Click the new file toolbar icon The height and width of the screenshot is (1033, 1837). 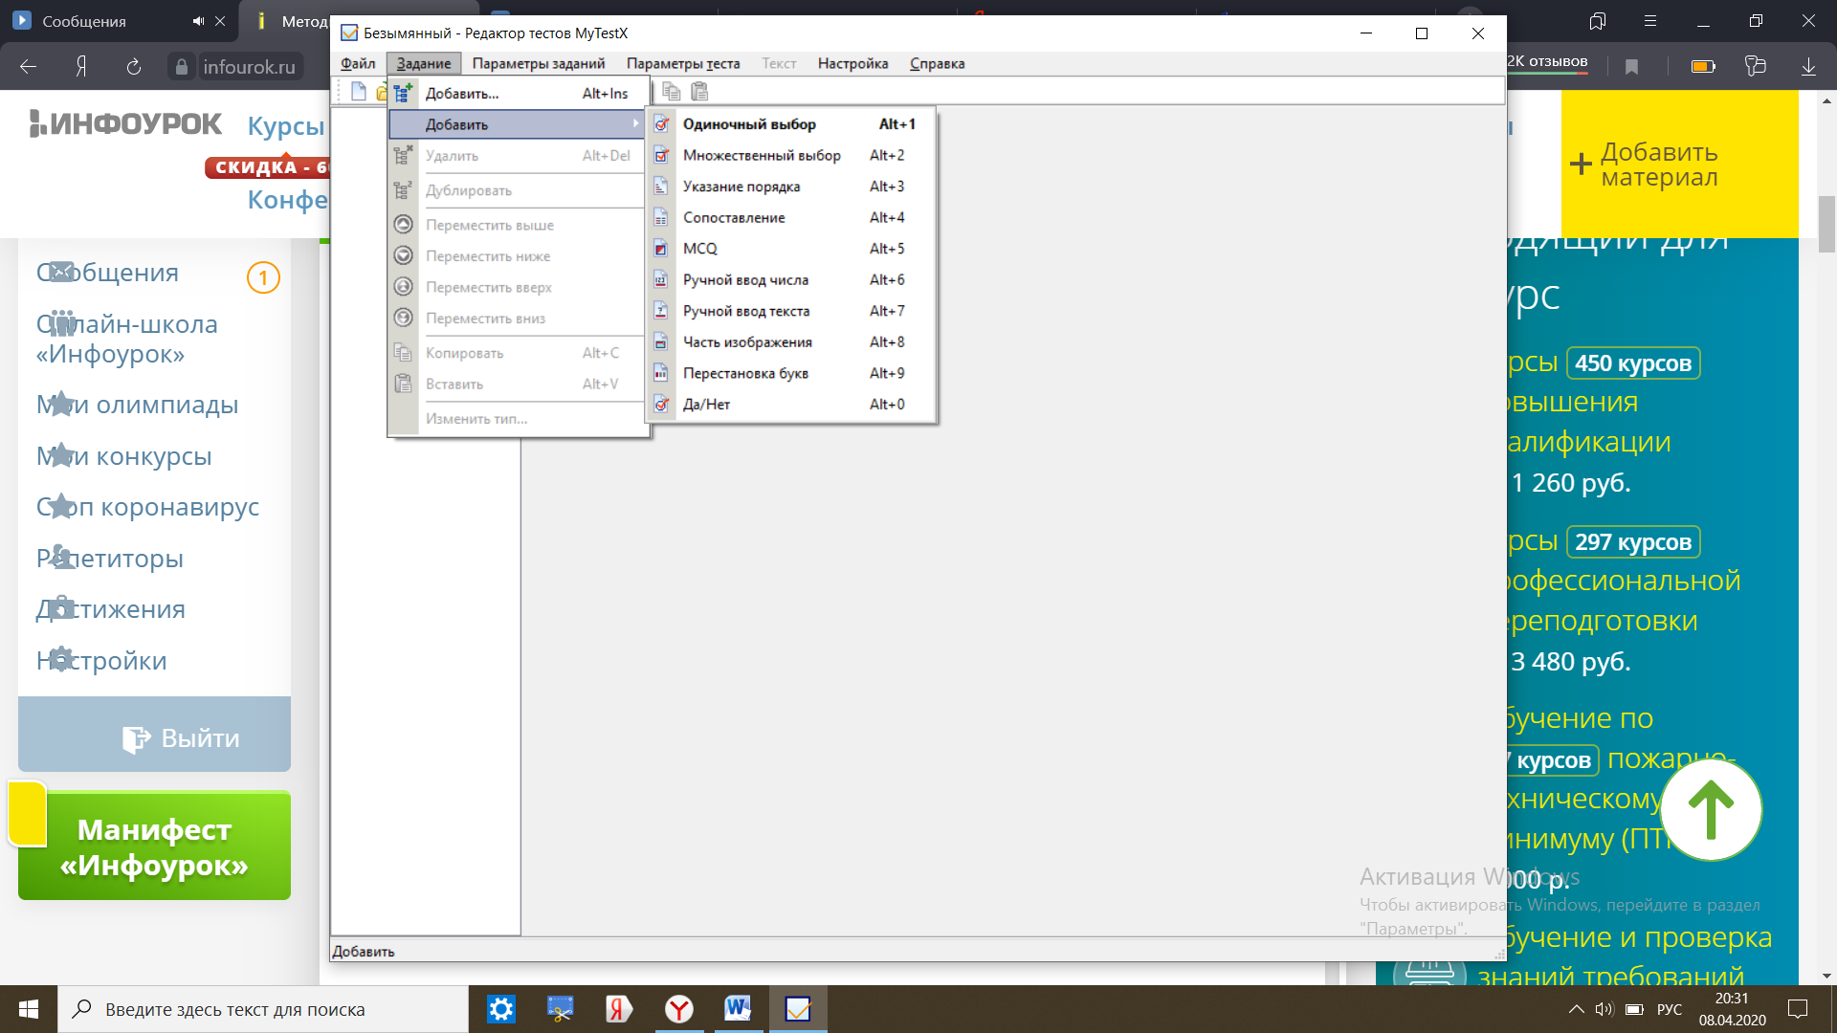pyautogui.click(x=358, y=92)
